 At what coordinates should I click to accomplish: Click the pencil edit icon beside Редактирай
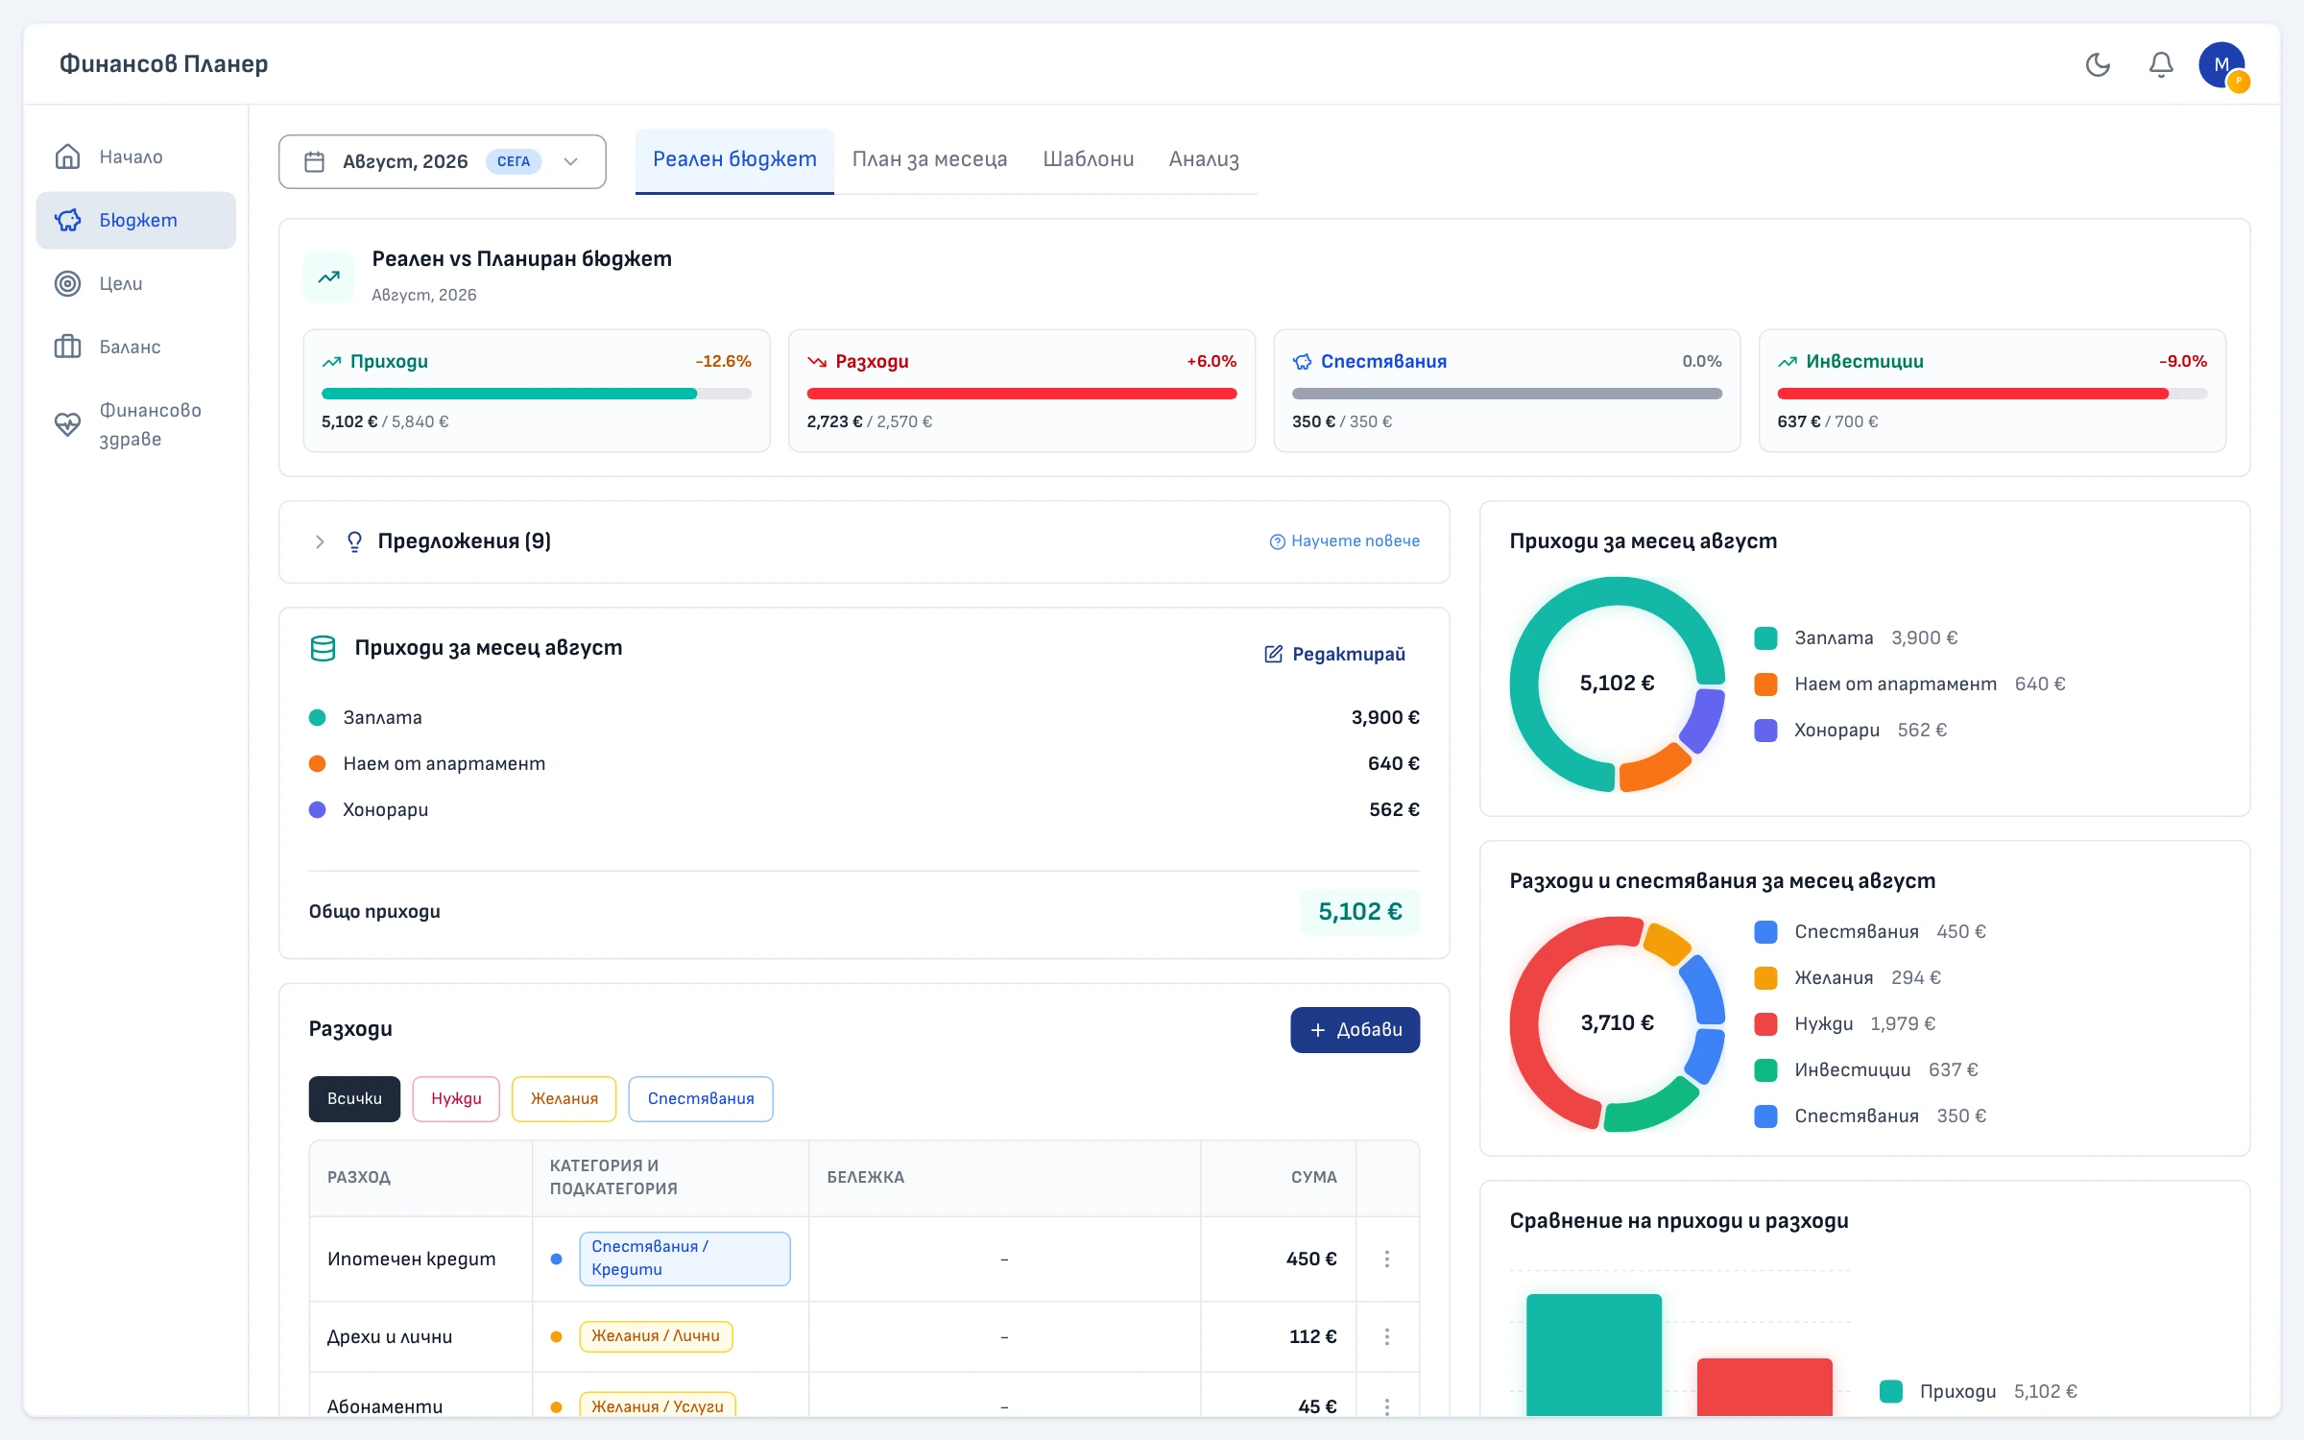(1273, 654)
